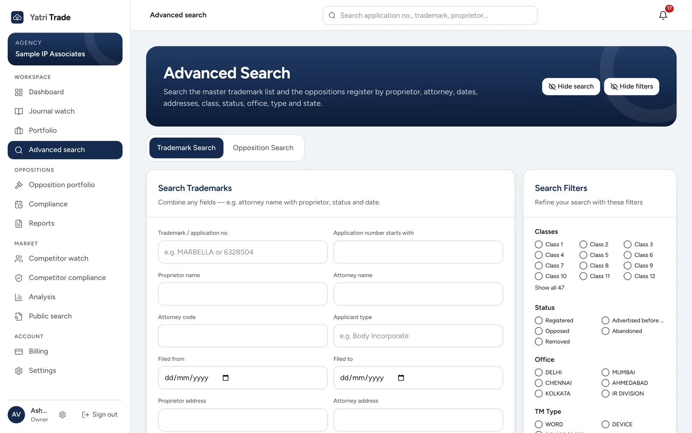Click the Application number starts with field
This screenshot has width=692, height=433.
coord(418,252)
